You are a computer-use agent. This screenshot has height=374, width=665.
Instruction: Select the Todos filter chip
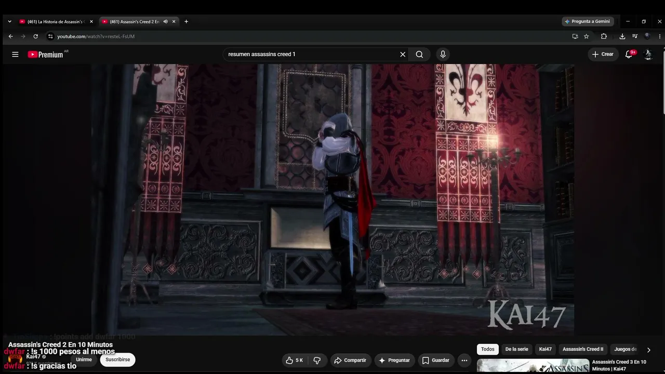(488, 349)
